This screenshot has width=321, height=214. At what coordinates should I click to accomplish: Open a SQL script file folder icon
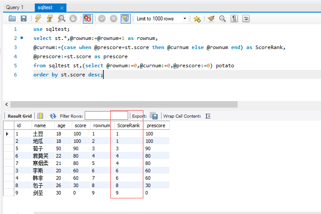point(12,19)
